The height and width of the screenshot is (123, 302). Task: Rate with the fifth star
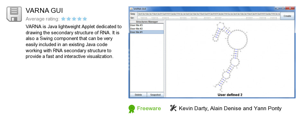click(x=85, y=19)
